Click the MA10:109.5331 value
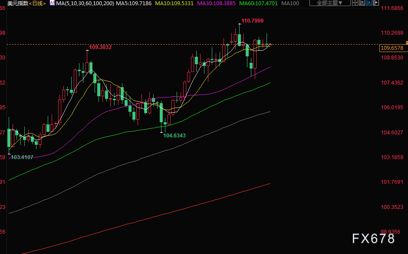 coord(174,3)
